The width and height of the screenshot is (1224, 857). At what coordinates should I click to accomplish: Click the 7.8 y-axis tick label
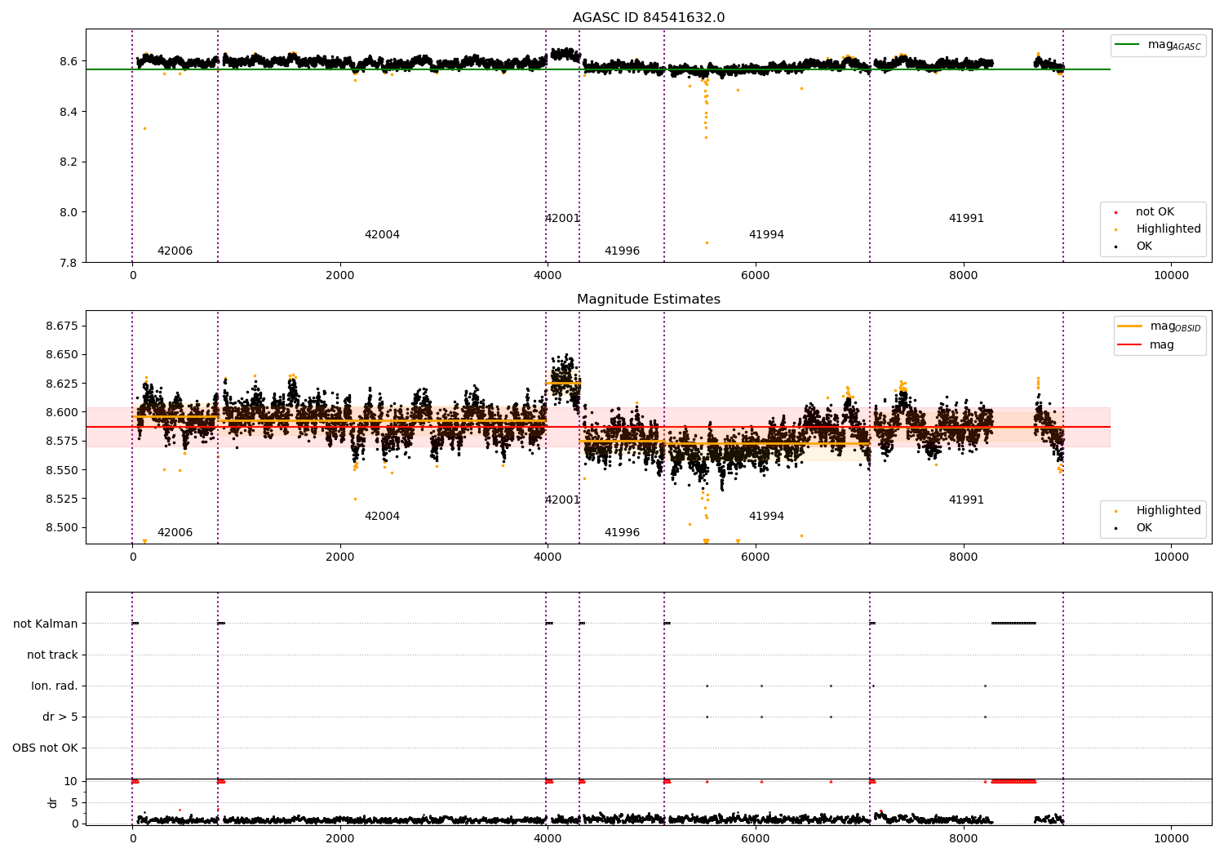click(69, 263)
